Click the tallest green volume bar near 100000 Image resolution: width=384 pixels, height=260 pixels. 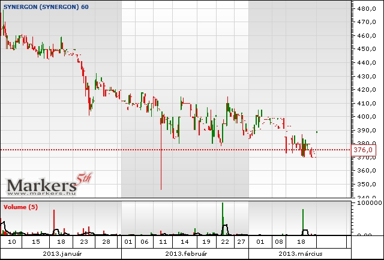[223, 219]
